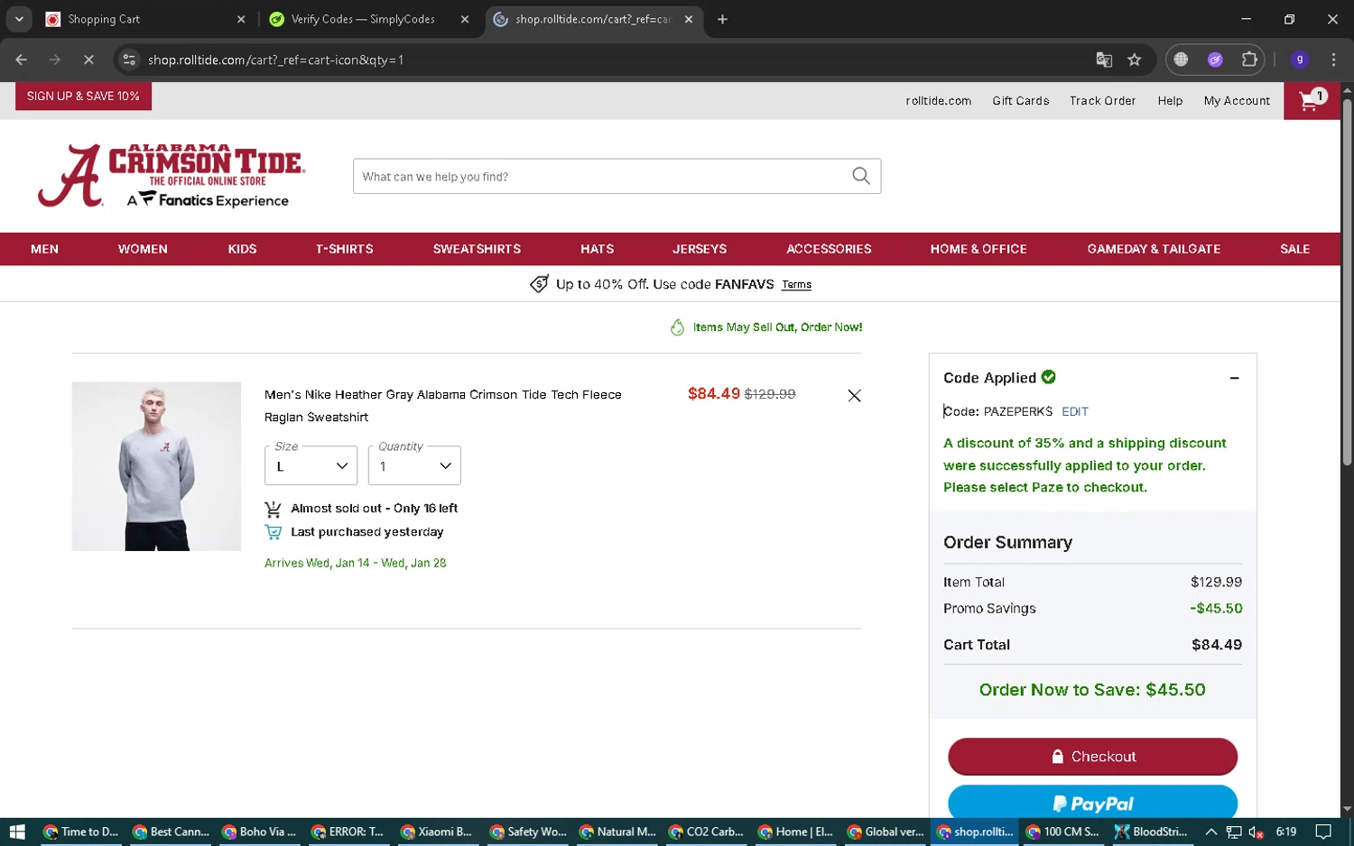This screenshot has width=1354, height=846.
Task: Click the browser address bar URL
Action: coord(275,60)
